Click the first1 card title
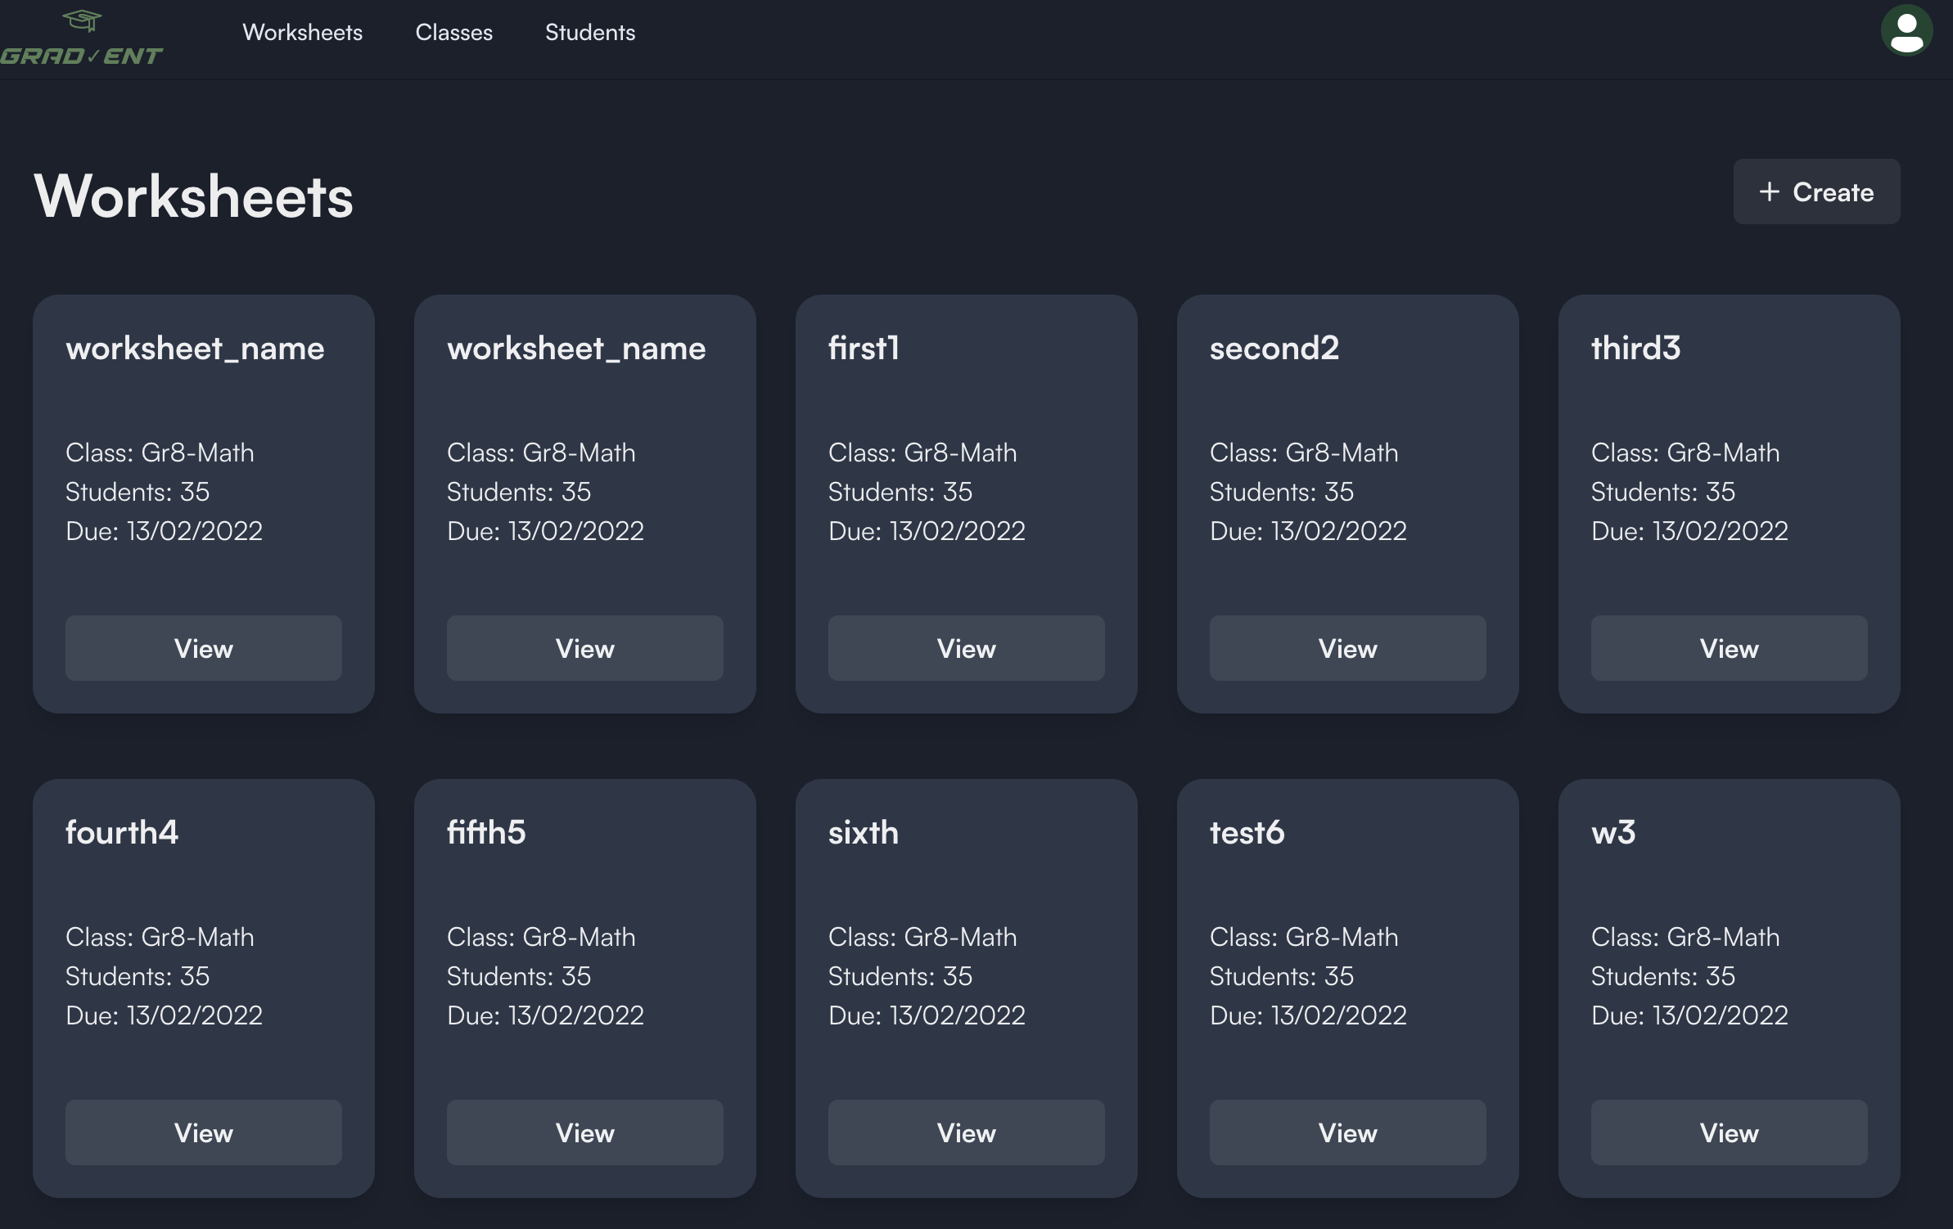 (864, 348)
